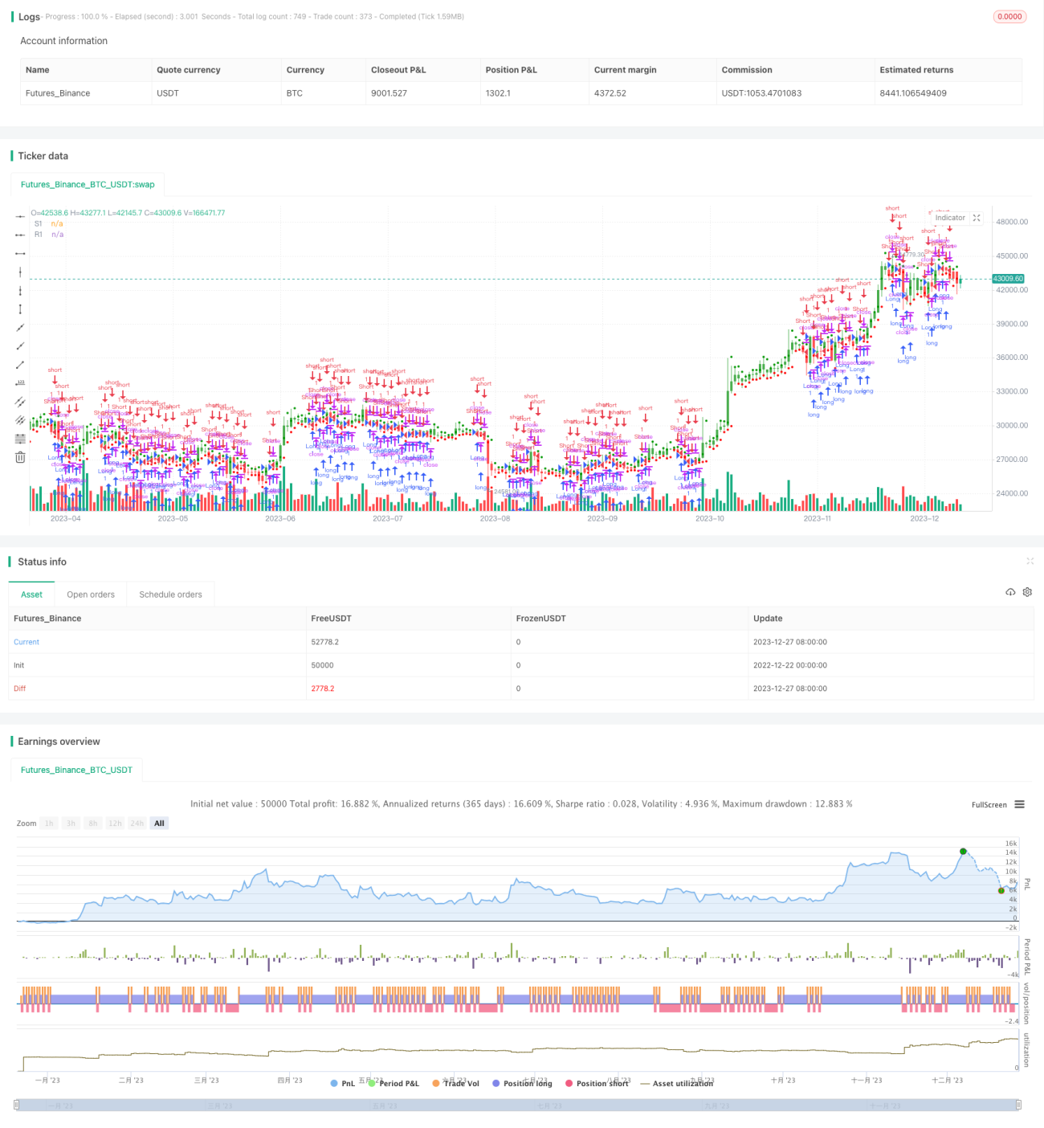Delete drawings with the trash can icon

click(x=20, y=457)
